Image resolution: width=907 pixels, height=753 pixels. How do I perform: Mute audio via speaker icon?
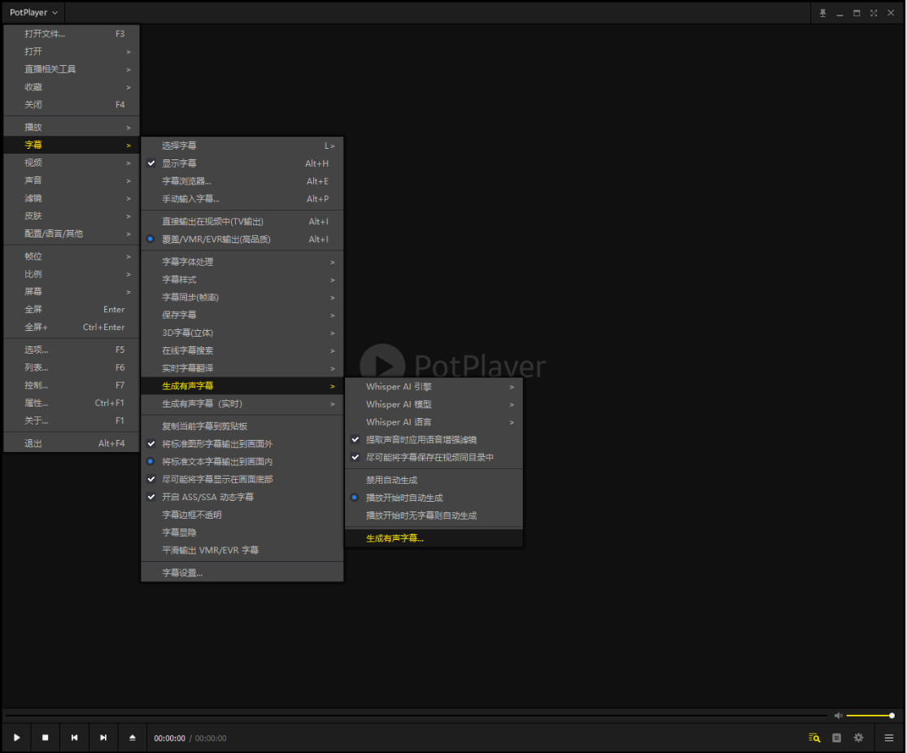[x=838, y=716]
